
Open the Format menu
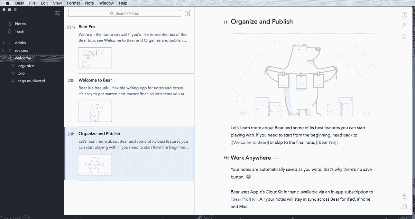click(73, 3)
